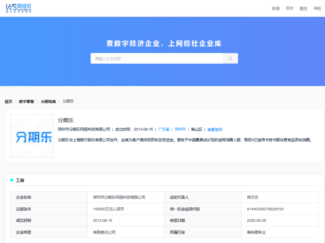Open the 数据 navigation item
The image size is (325, 243).
[x=276, y=8]
